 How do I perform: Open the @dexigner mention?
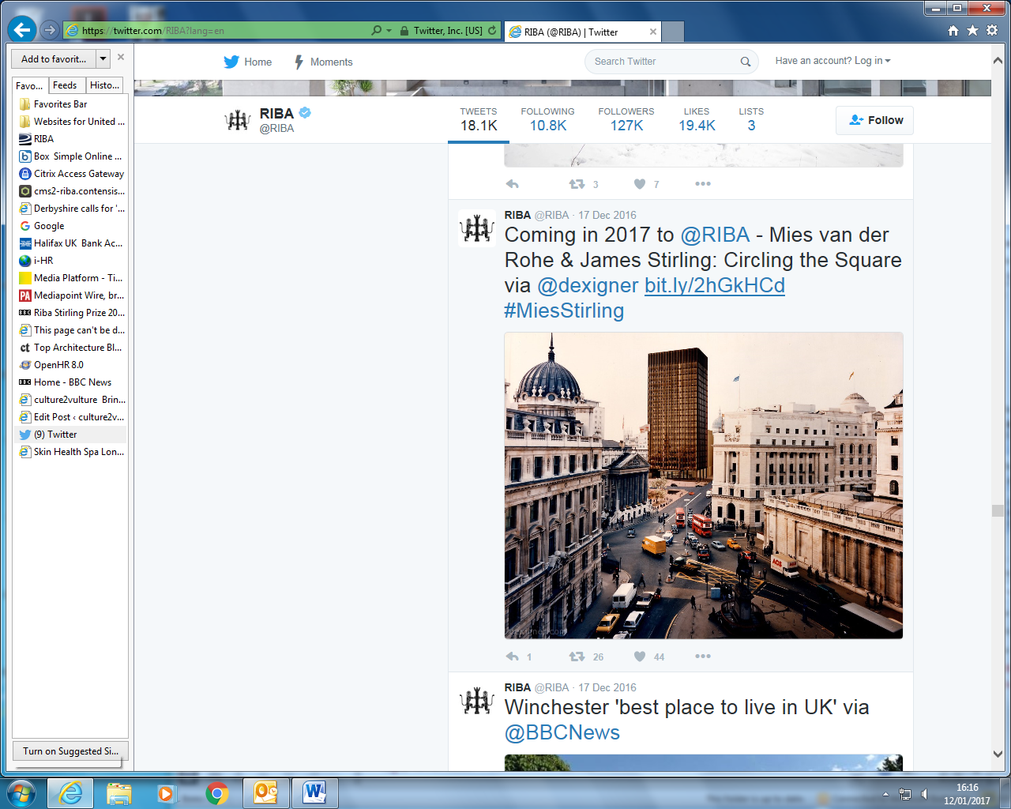[x=588, y=285]
